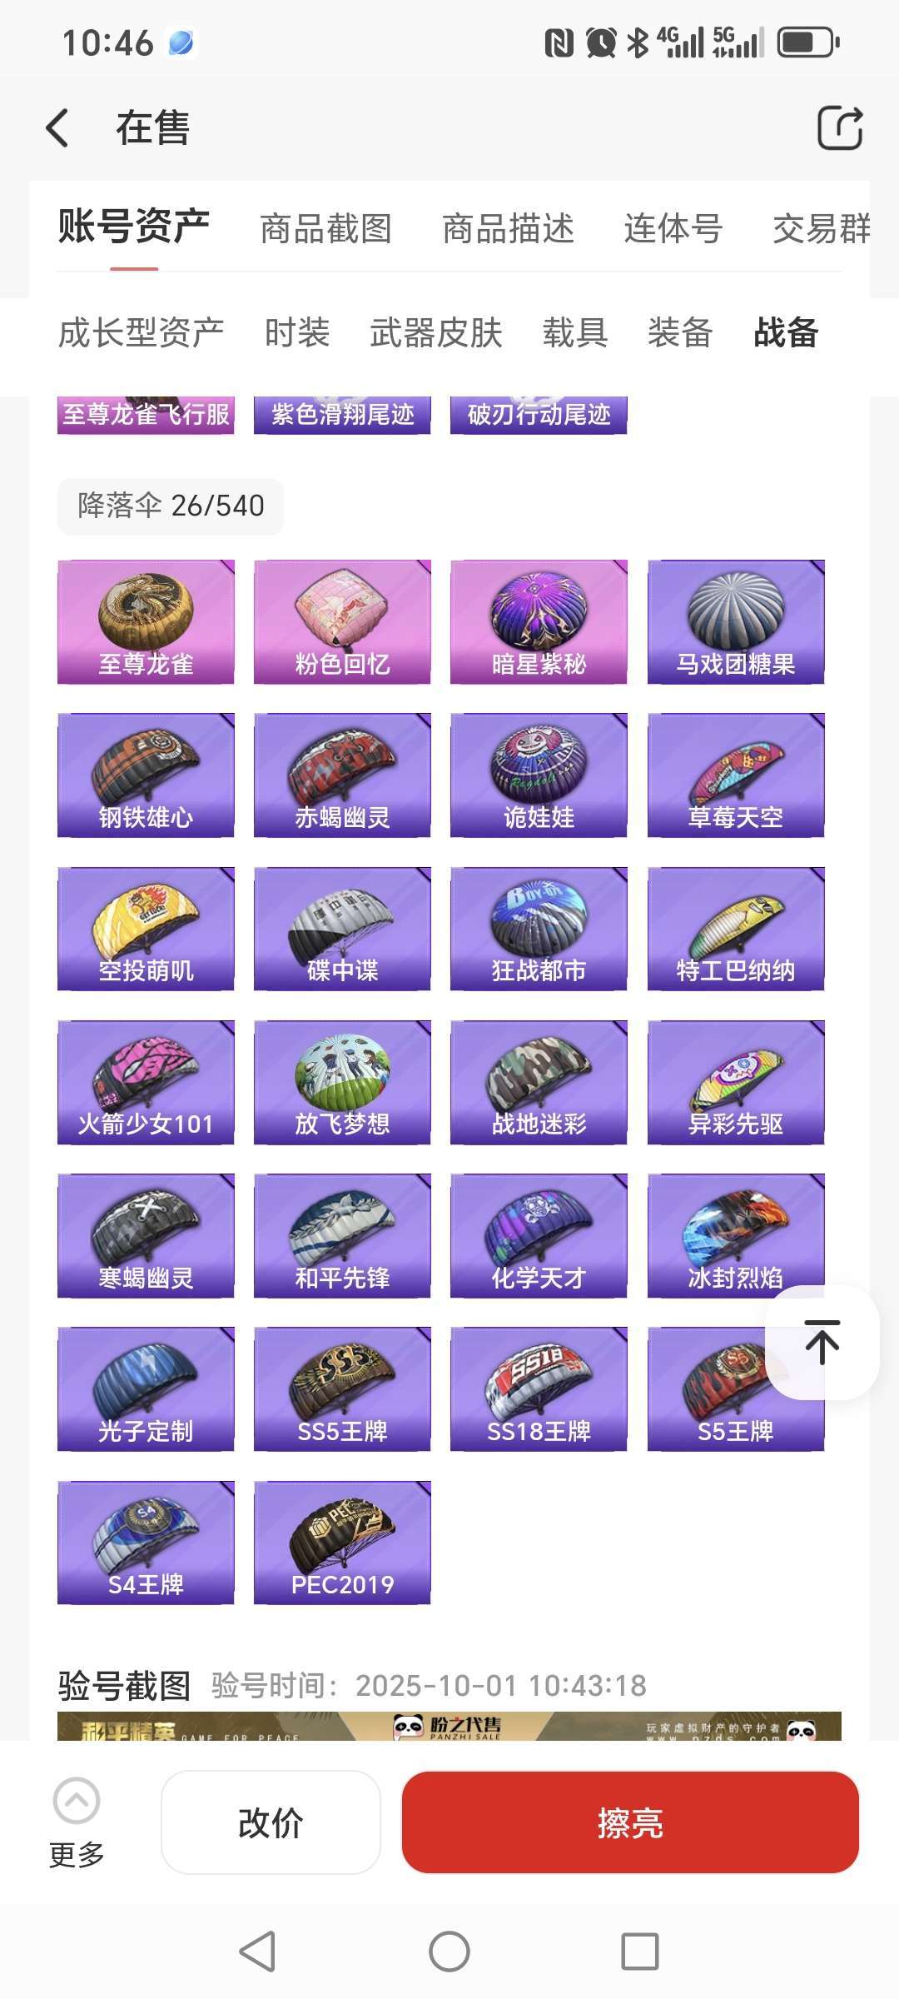The height and width of the screenshot is (1999, 899).
Task: Tap the share icon in header
Action: click(839, 127)
